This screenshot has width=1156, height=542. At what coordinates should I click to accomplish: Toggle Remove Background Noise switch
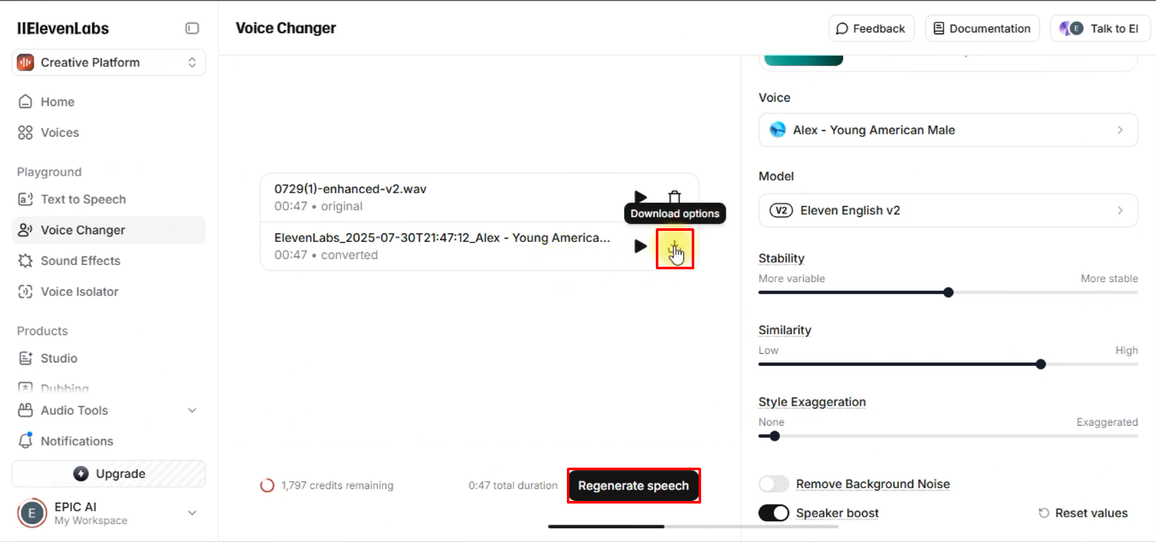(x=774, y=484)
